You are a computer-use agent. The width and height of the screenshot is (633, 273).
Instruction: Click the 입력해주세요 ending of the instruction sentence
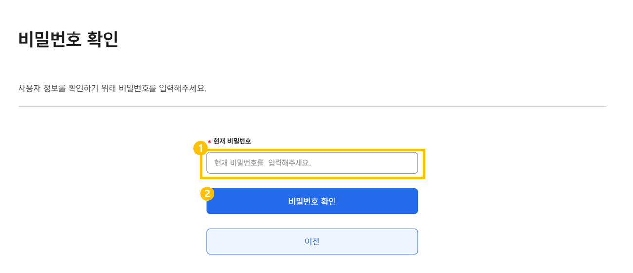pos(182,89)
